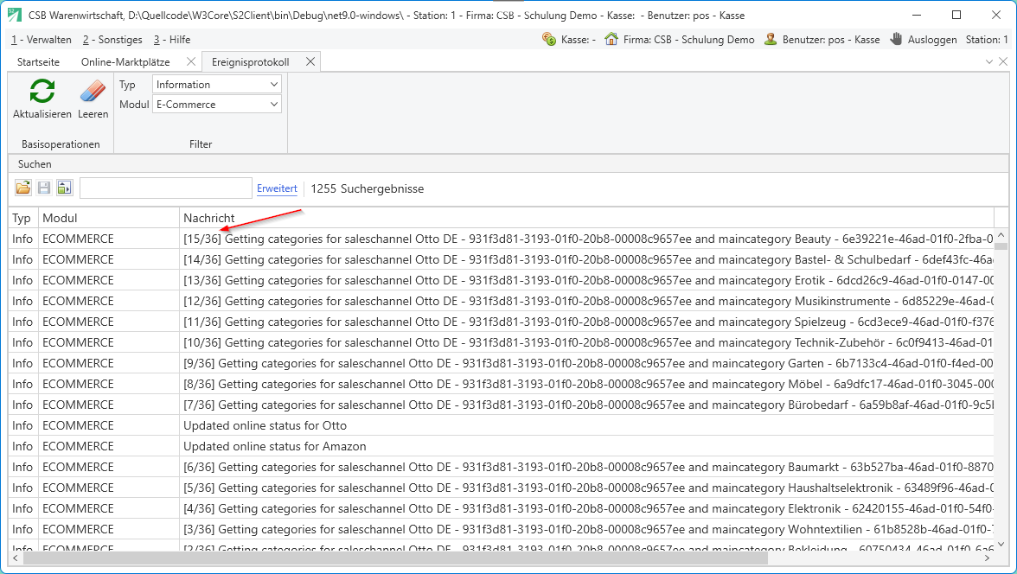Viewport: 1017px width, 574px height.
Task: Select the [15/36] Beauty log row
Action: point(502,239)
